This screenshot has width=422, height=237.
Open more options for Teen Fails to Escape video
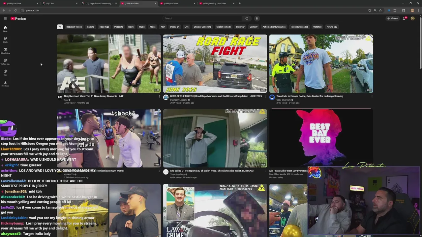point(372,96)
